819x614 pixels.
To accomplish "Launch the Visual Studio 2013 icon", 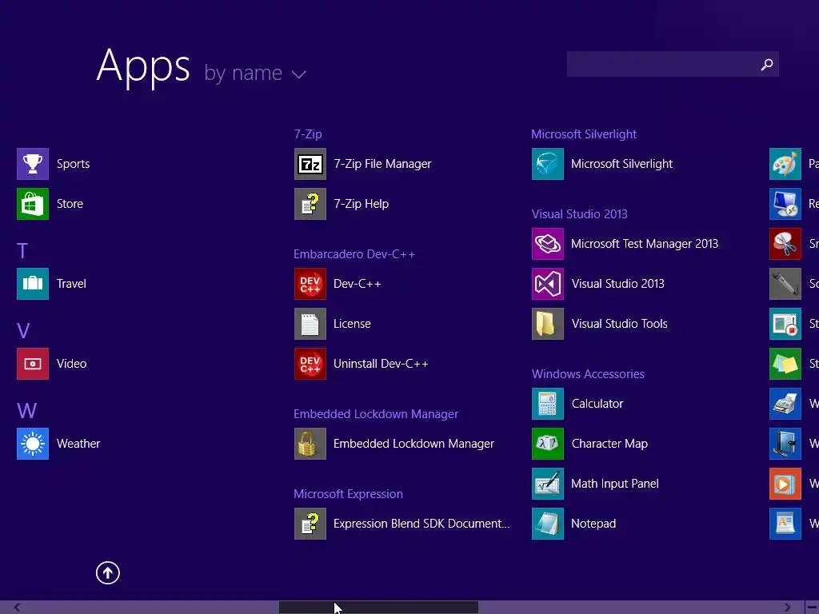I will 547,284.
